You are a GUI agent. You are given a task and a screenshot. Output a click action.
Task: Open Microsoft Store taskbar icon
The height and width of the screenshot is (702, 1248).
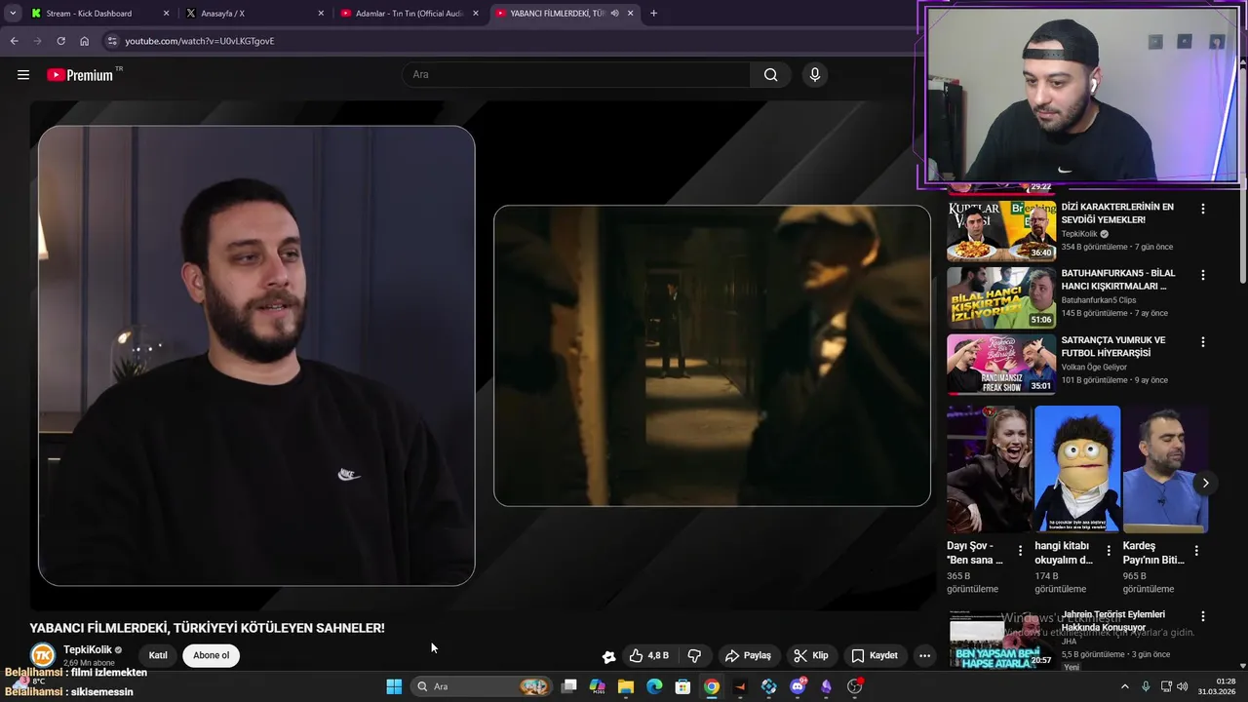[x=682, y=686]
